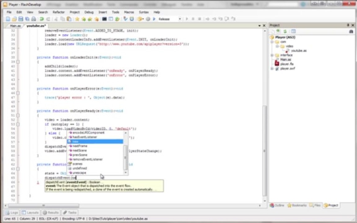Expand the player.swf node in project tree
The image size is (357, 223).
(272, 68)
